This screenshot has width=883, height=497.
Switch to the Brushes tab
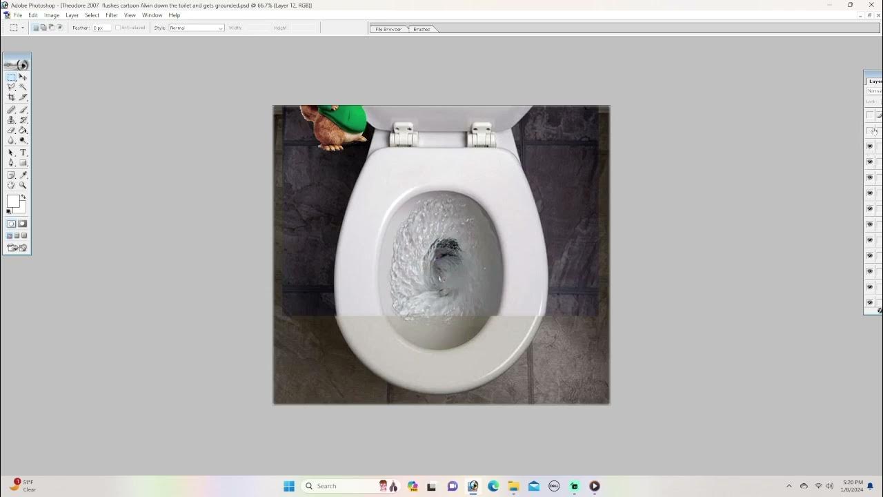pos(421,29)
